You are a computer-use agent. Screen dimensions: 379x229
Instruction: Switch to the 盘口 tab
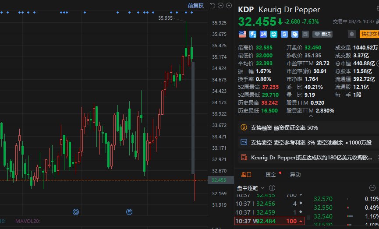coord(246,174)
